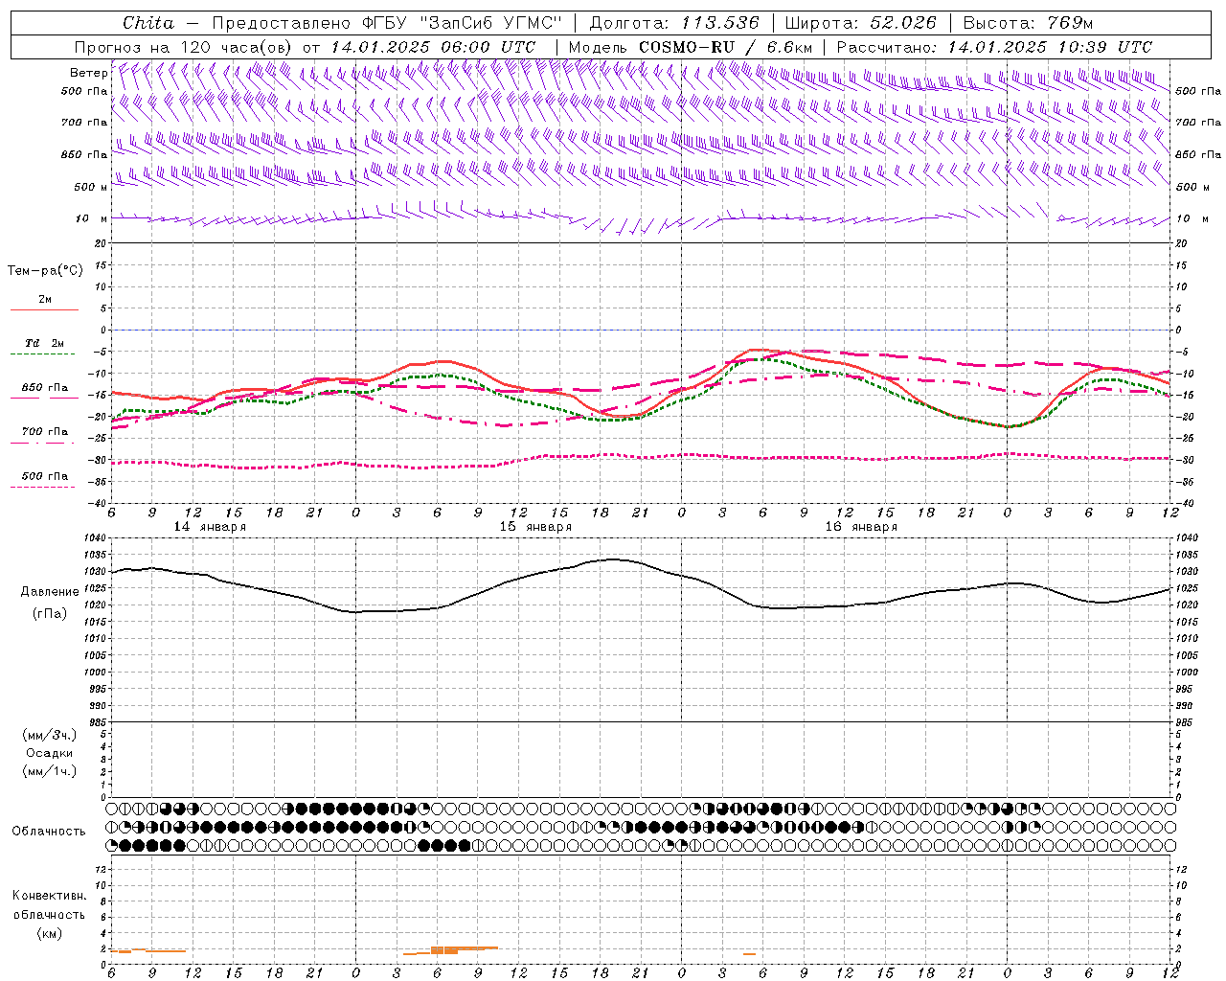Viewport: 1226px width, 981px height.
Task: Click the "(мм/3ч.)" precipitation unit label
Action: pos(50,735)
